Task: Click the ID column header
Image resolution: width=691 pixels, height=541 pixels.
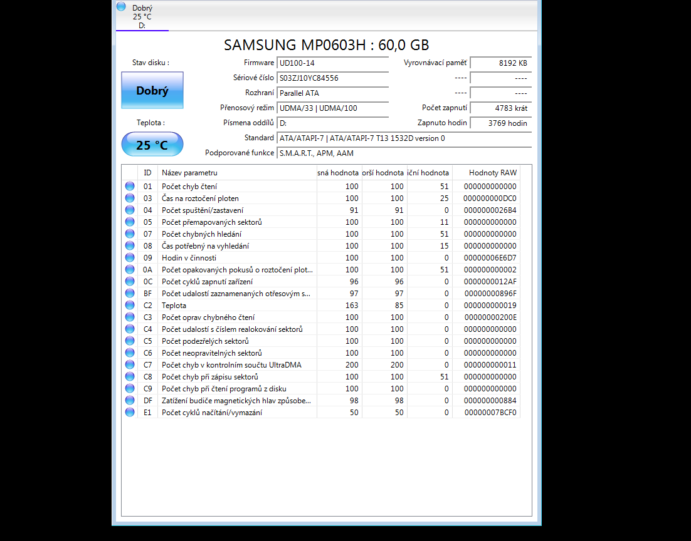Action: [x=147, y=173]
